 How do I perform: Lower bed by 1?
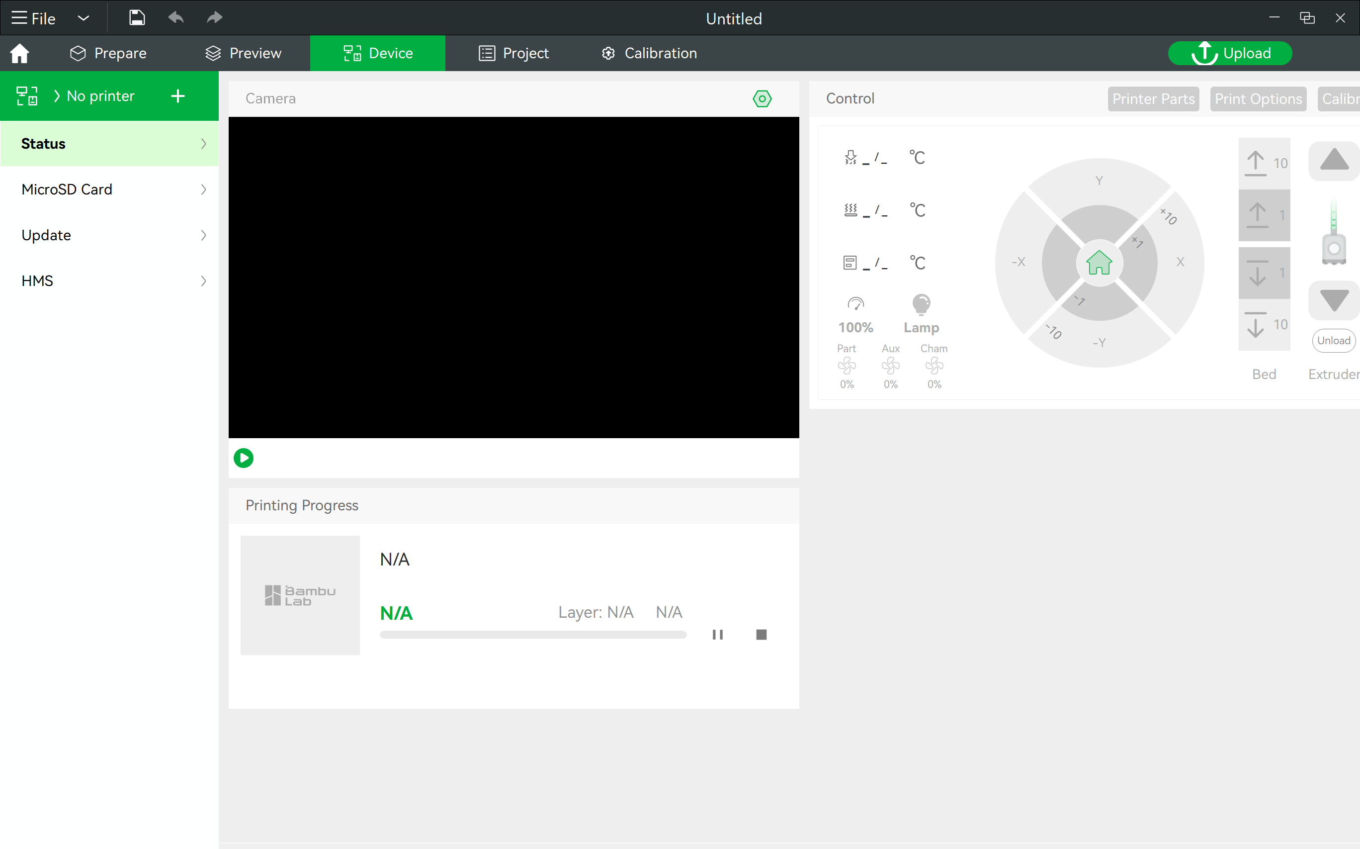click(x=1265, y=273)
